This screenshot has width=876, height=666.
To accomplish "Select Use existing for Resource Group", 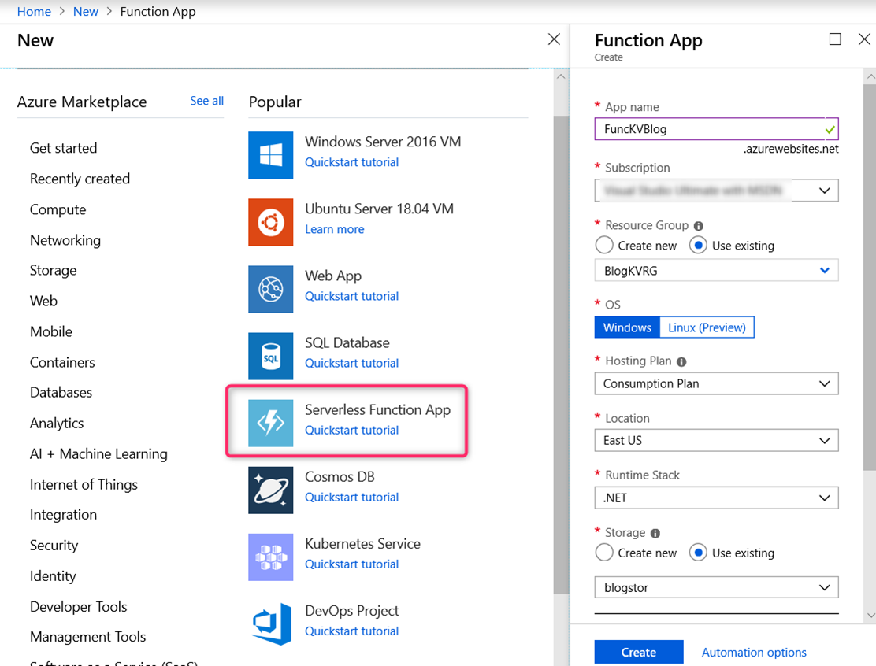I will 698,245.
